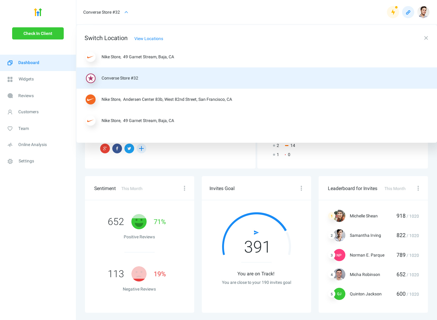The width and height of the screenshot is (437, 320).
Task: Select first Nike Store, 49 Garnet Stream row
Action: tap(257, 57)
